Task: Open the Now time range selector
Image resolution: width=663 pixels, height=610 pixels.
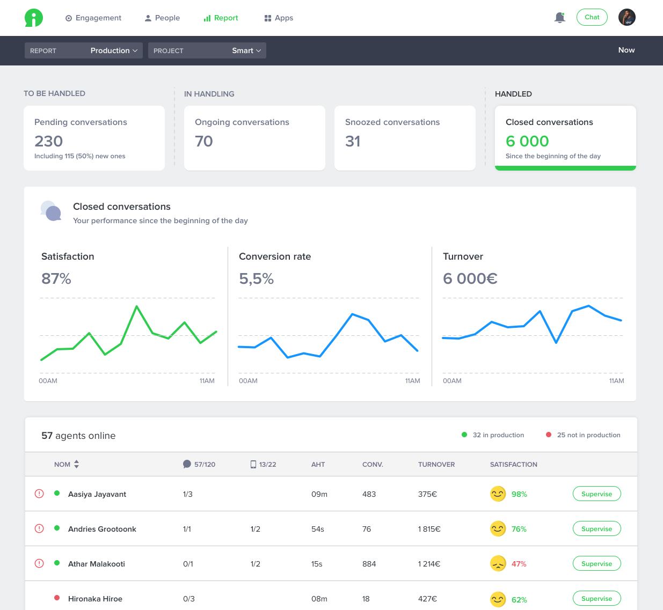Action: coord(626,50)
